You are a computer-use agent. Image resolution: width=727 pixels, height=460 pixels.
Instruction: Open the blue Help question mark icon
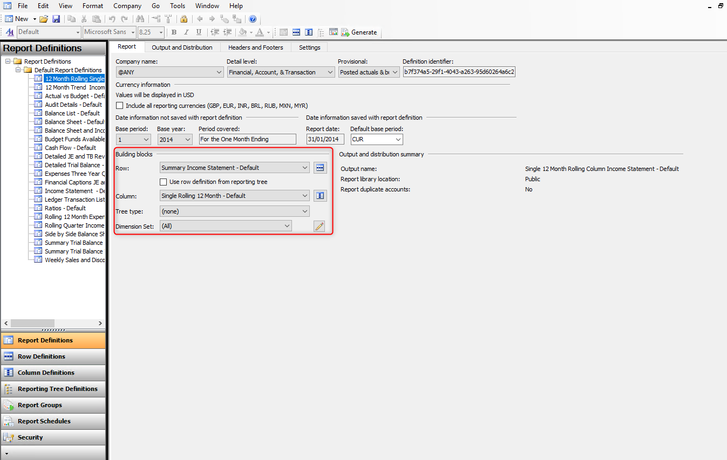[x=253, y=19]
